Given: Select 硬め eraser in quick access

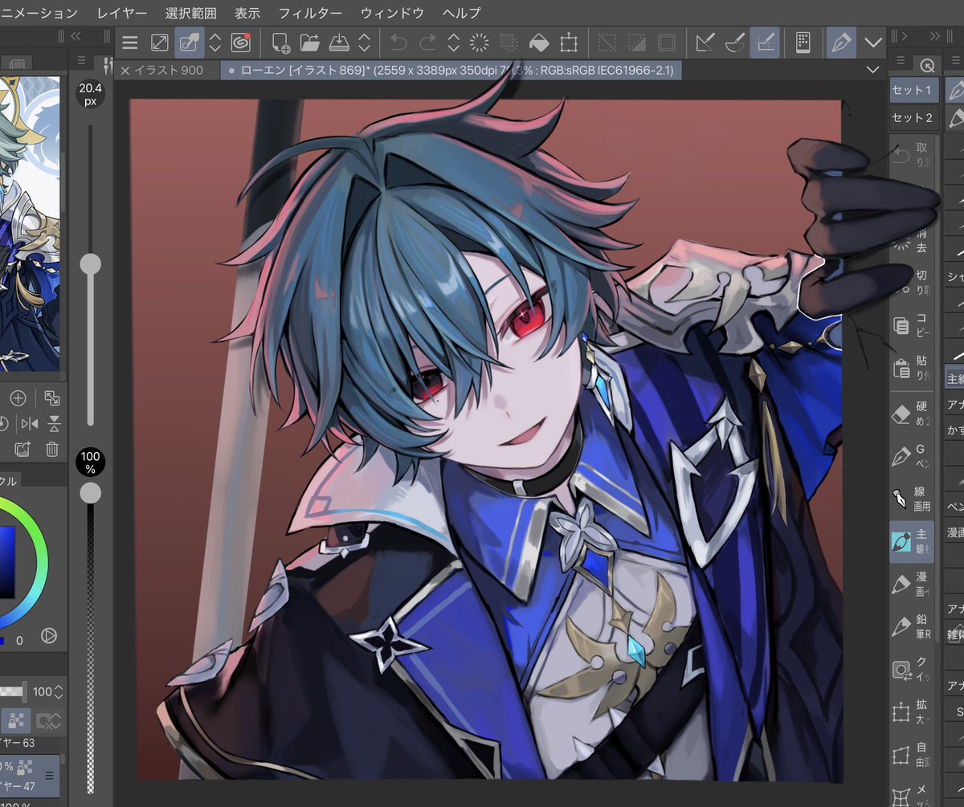Looking at the screenshot, I should click(x=912, y=414).
